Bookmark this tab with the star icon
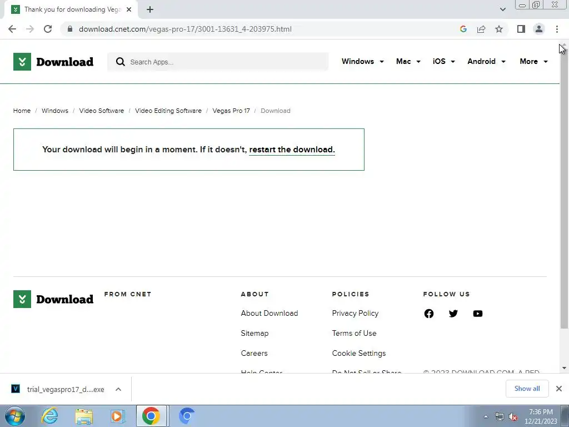This screenshot has height=427, width=569. pyautogui.click(x=499, y=29)
